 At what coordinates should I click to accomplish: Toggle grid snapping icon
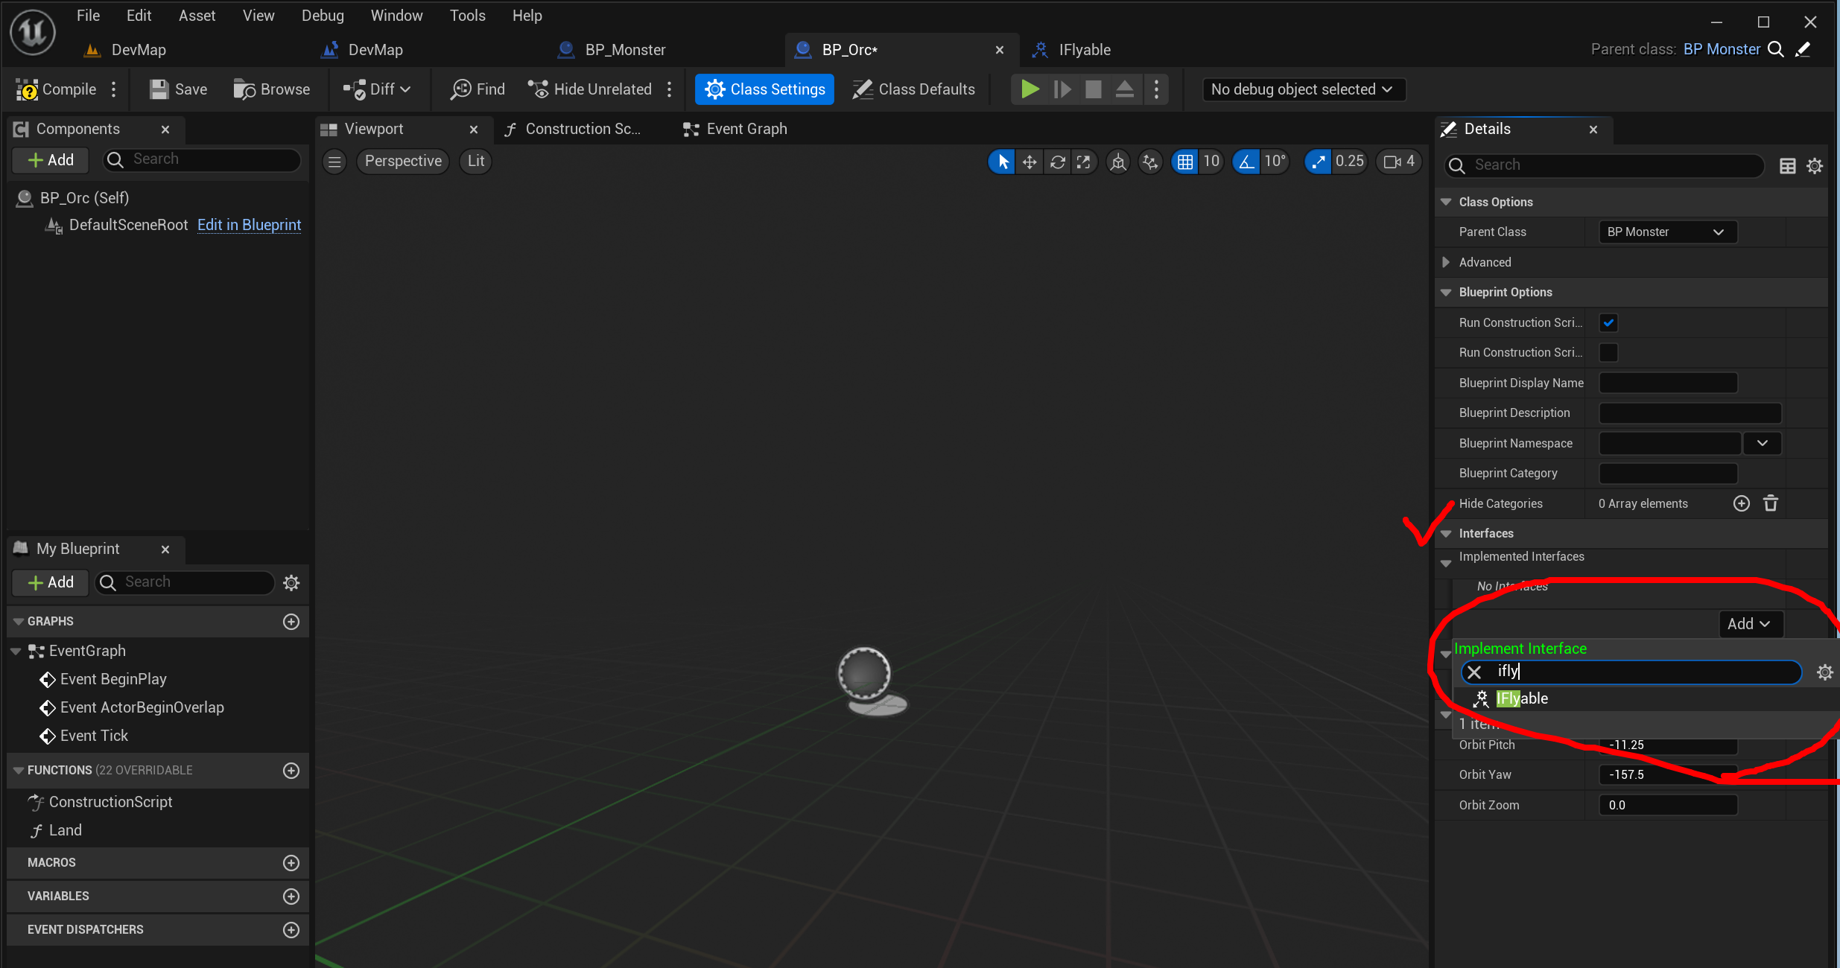coord(1185,162)
